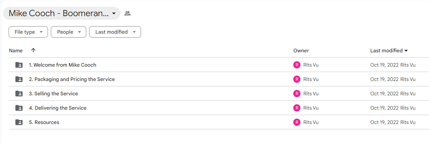Click the Name column header
Image resolution: width=429 pixels, height=143 pixels.
[x=16, y=51]
